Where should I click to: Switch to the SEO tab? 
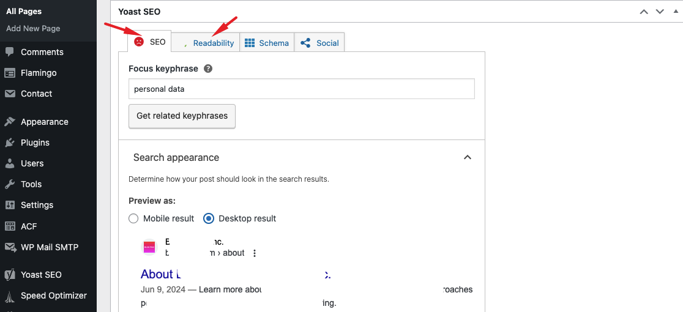click(x=149, y=42)
